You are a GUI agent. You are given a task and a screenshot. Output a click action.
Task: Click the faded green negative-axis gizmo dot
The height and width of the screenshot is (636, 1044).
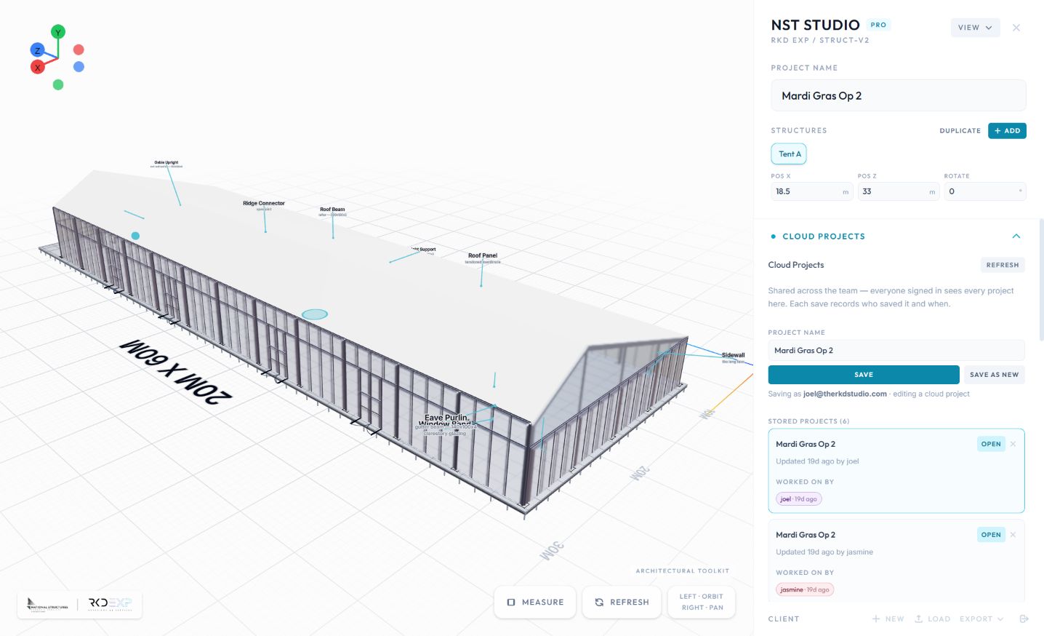pos(58,84)
